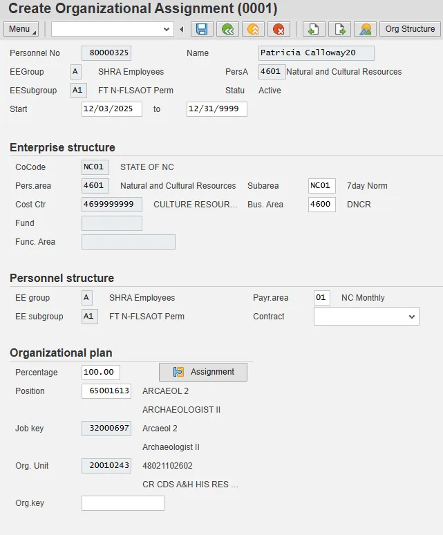
Task: Click into the Position field
Action: pos(106,391)
